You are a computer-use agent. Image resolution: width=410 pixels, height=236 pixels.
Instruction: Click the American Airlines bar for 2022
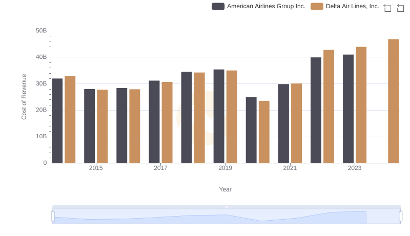coord(316,110)
